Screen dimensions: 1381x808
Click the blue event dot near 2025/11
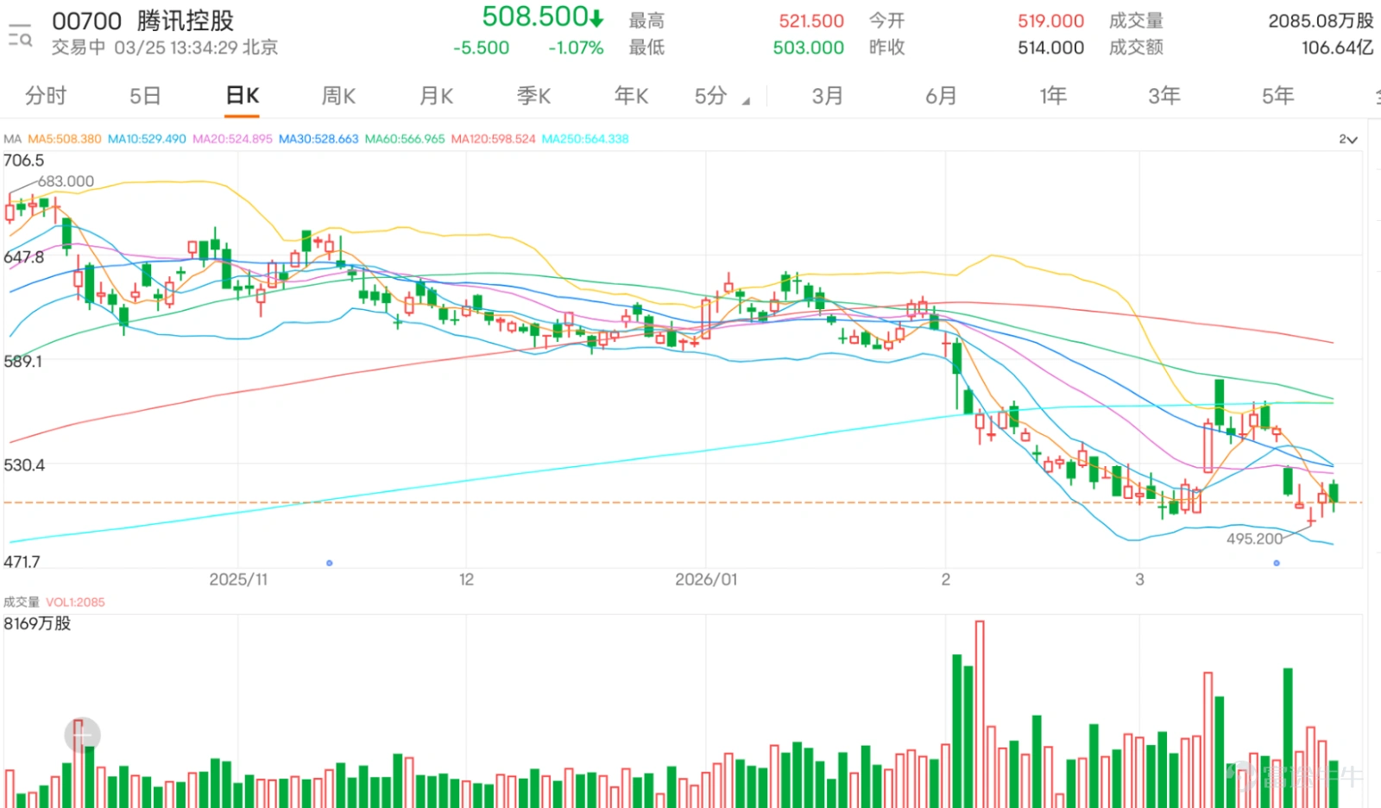pyautogui.click(x=330, y=563)
